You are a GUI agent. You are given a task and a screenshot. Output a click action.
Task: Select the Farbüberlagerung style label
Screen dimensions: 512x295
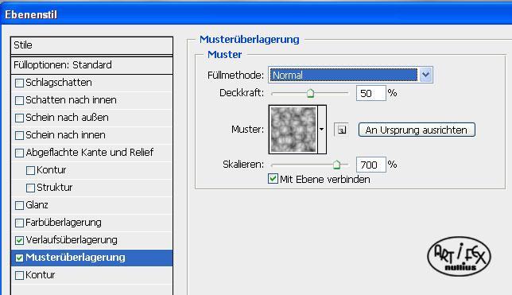point(64,223)
